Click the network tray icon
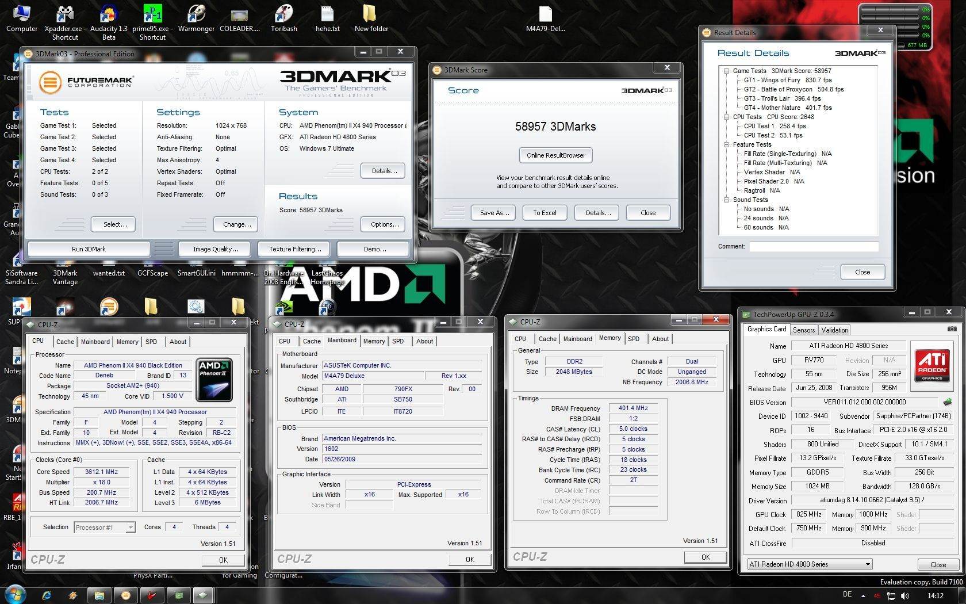The image size is (966, 604). click(x=891, y=595)
